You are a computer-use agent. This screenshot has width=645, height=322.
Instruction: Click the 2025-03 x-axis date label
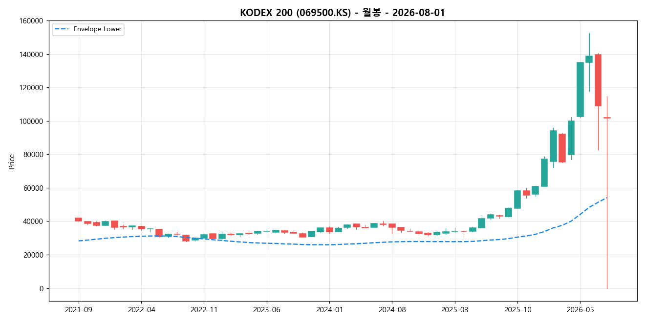coord(454,310)
